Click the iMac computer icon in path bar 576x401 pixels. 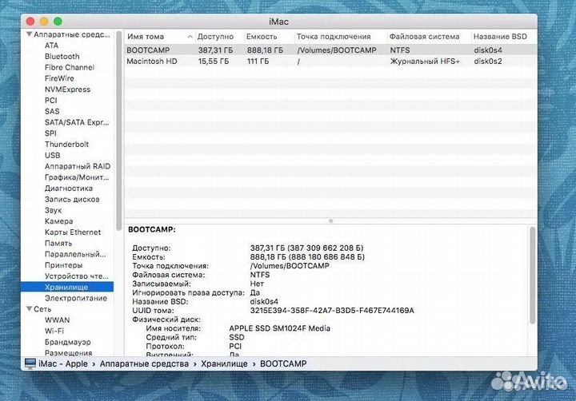(30, 363)
